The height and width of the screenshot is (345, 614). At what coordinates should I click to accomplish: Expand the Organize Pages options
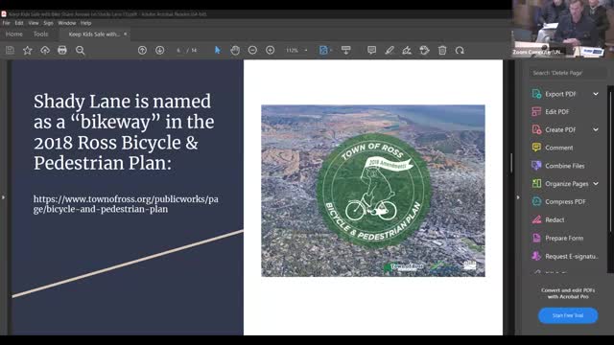596,183
